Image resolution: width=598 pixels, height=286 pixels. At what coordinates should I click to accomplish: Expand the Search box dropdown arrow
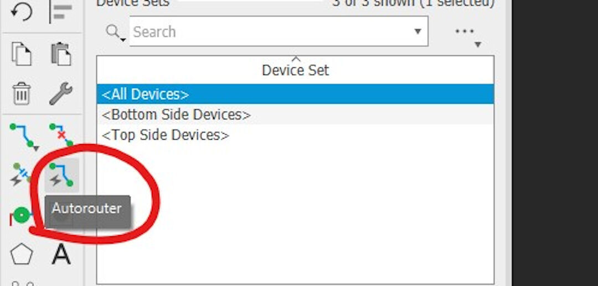point(418,31)
